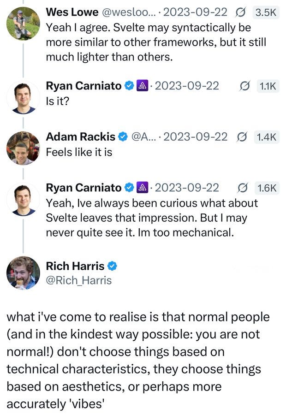Open Ryan Carniato's avatar next to "Is it?"
Image resolution: width=286 pixels, height=415 pixels.
coord(24,97)
